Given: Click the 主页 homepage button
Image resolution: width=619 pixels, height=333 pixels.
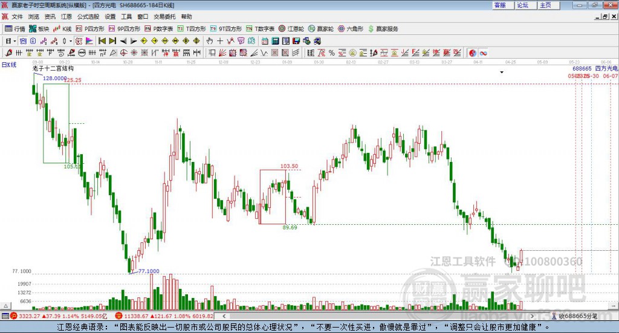Looking at the screenshot, I should point(548,5).
